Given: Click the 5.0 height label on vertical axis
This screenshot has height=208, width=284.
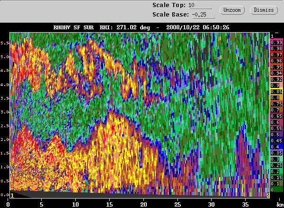Looking at the screenshot, I should pyautogui.click(x=4, y=57).
